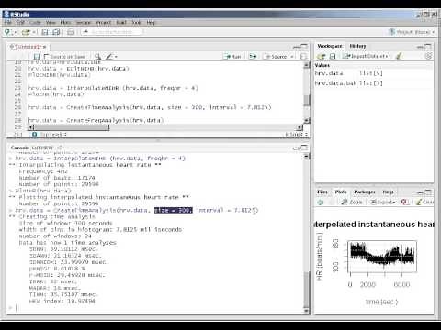Click the InterpolateNIHR code line in editor

coord(113,88)
